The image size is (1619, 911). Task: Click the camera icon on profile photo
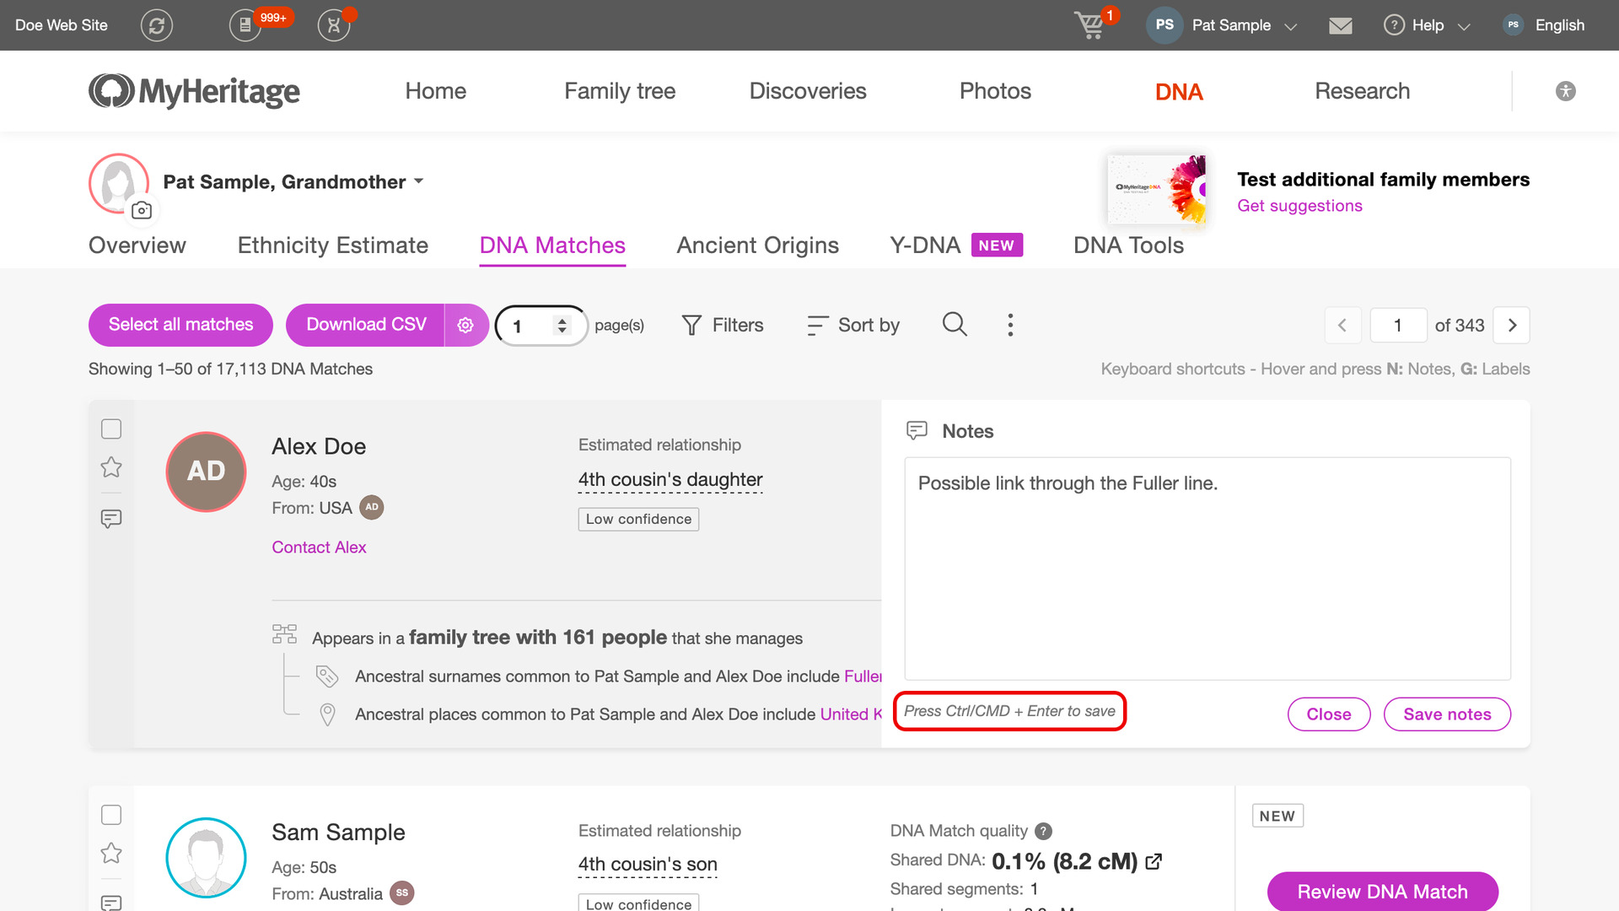pos(142,210)
